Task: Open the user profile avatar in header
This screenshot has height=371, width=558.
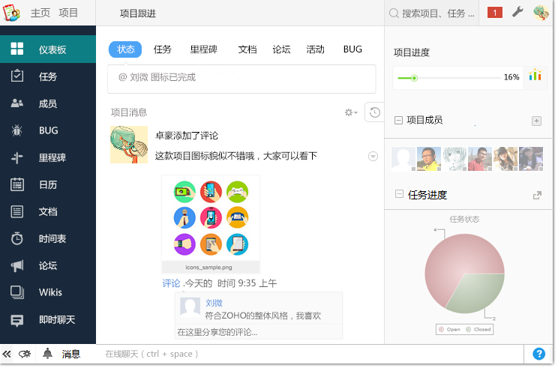Action: point(541,13)
